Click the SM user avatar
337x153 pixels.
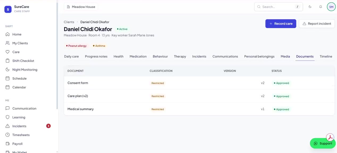tap(331, 7)
